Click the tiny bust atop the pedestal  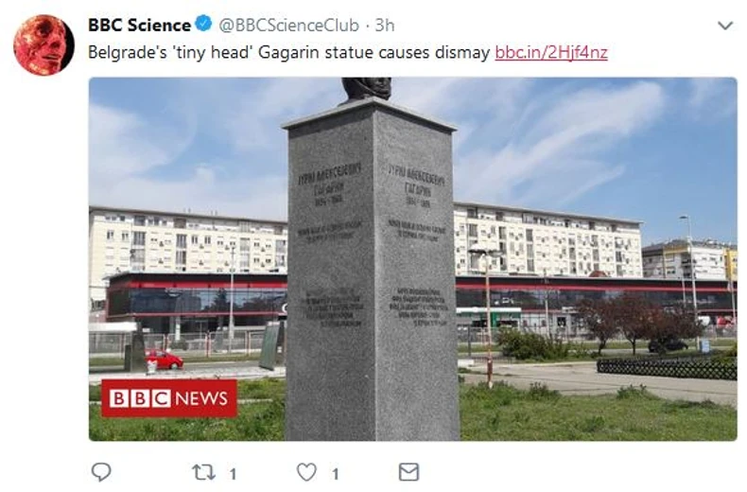coord(366,88)
